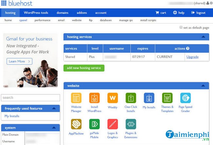Open the Website Manager icon

(x=76, y=98)
